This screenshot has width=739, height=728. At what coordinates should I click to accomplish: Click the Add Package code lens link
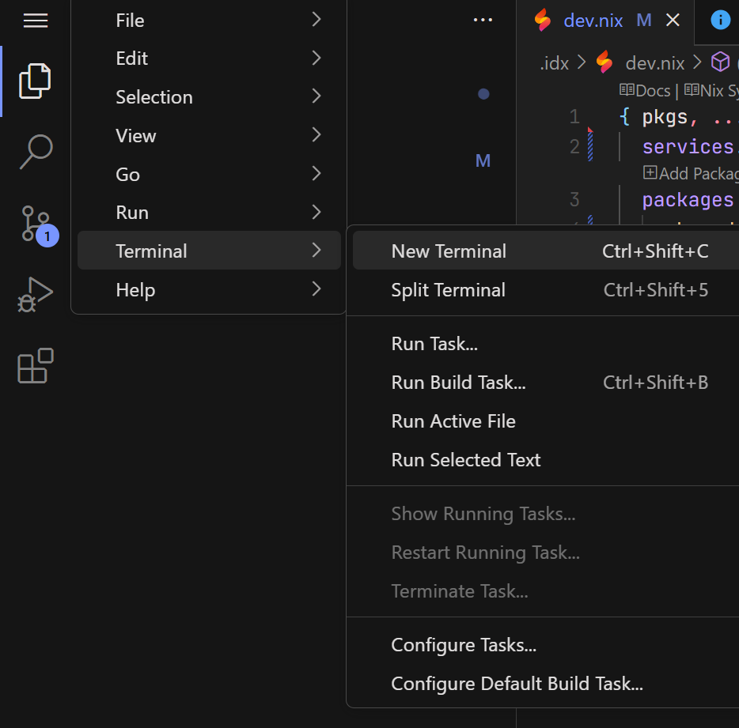click(x=691, y=173)
